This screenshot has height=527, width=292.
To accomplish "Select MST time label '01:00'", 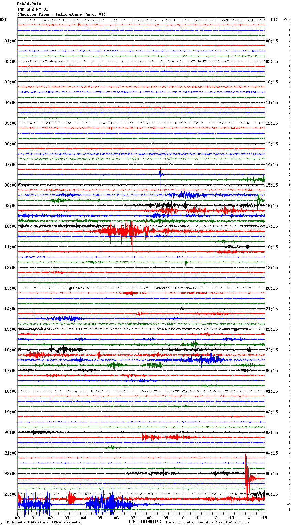I will point(11,41).
